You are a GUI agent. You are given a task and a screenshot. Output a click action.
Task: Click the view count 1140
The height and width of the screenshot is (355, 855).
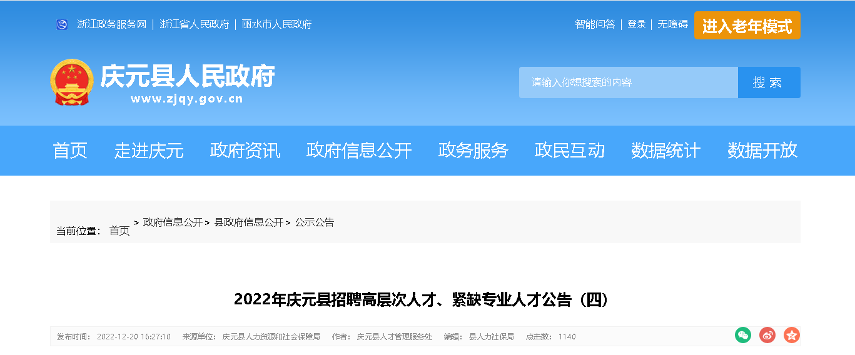click(567, 336)
